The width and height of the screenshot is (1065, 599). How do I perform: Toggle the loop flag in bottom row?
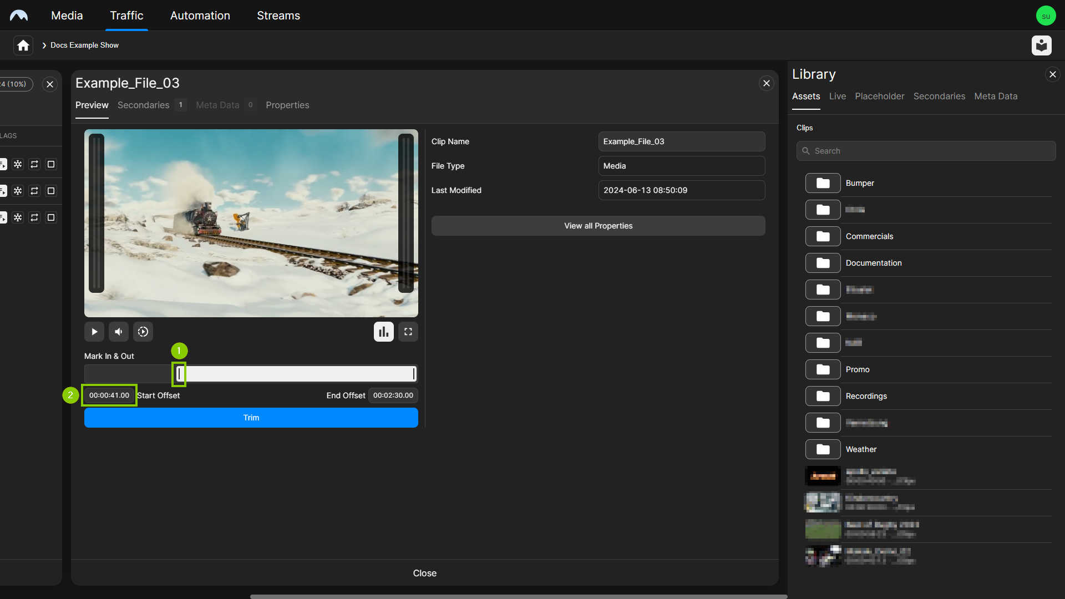point(34,217)
